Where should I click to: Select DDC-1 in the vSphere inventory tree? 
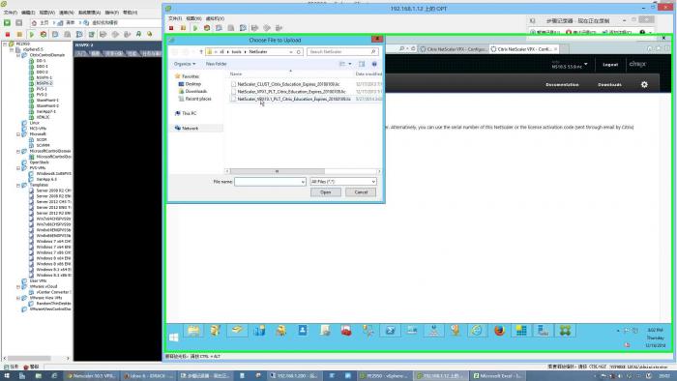click(42, 67)
